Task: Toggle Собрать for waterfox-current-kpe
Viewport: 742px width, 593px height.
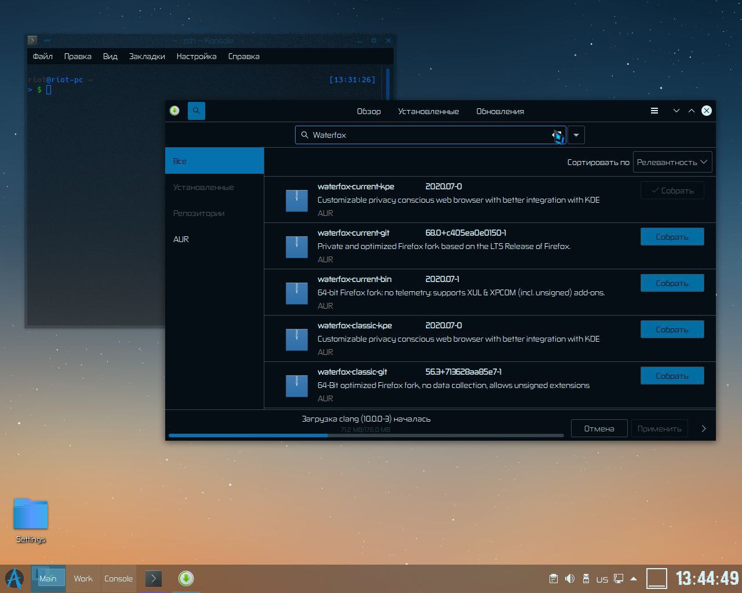Action: click(672, 191)
